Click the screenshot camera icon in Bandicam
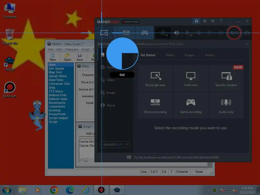Viewport: 260px width, 195px height. pyautogui.click(x=247, y=33)
